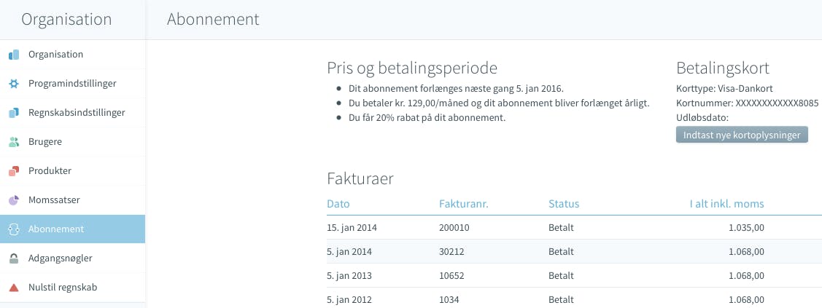822x308 pixels.
Task: Click the Produkter red boxes icon
Action: (x=13, y=171)
